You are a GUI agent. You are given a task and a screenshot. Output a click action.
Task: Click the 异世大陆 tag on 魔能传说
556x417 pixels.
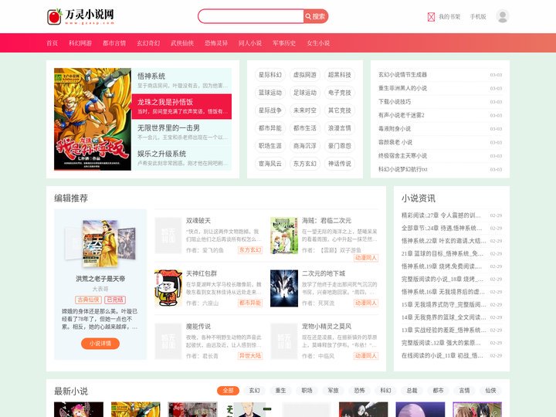[x=250, y=356]
